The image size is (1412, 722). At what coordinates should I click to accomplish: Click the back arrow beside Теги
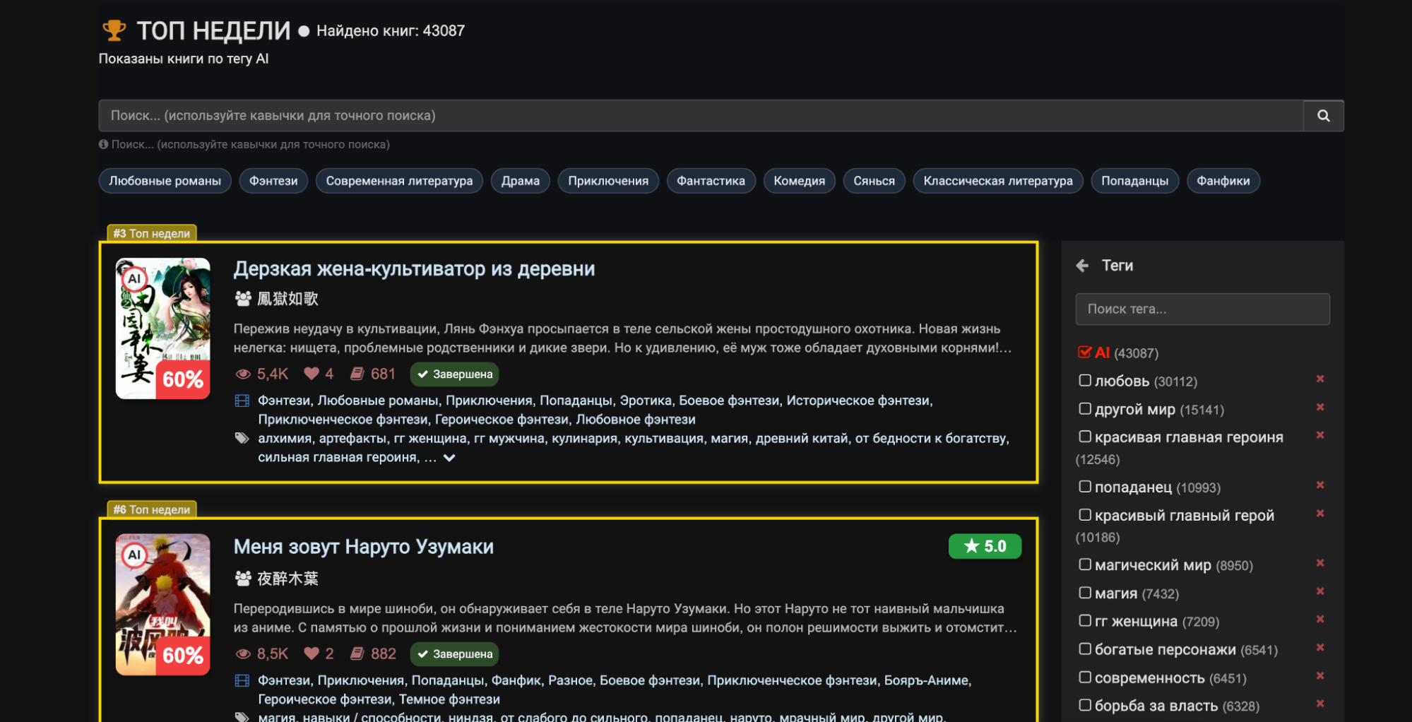(1082, 266)
